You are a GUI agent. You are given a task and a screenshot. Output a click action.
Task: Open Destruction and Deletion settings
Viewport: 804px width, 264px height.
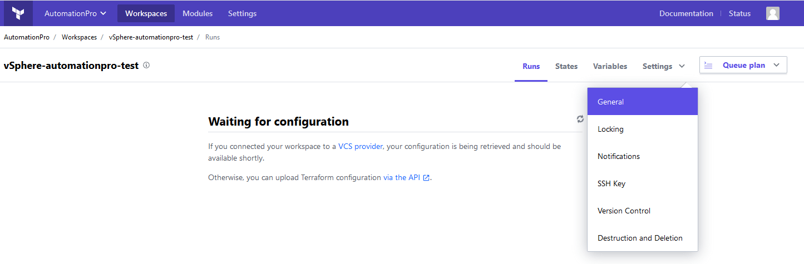pos(643,238)
